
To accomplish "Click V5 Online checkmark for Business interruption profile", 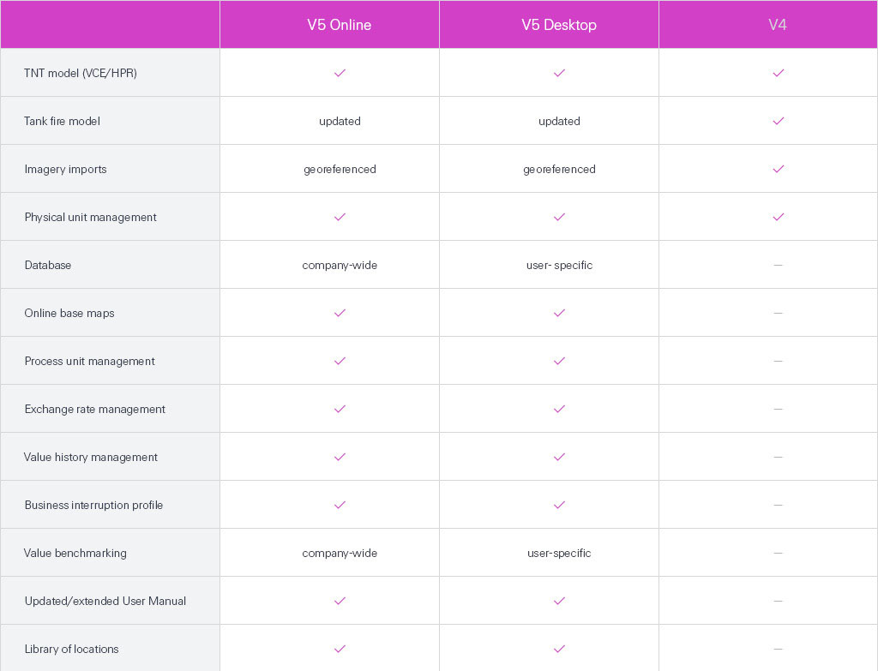I will pos(340,505).
